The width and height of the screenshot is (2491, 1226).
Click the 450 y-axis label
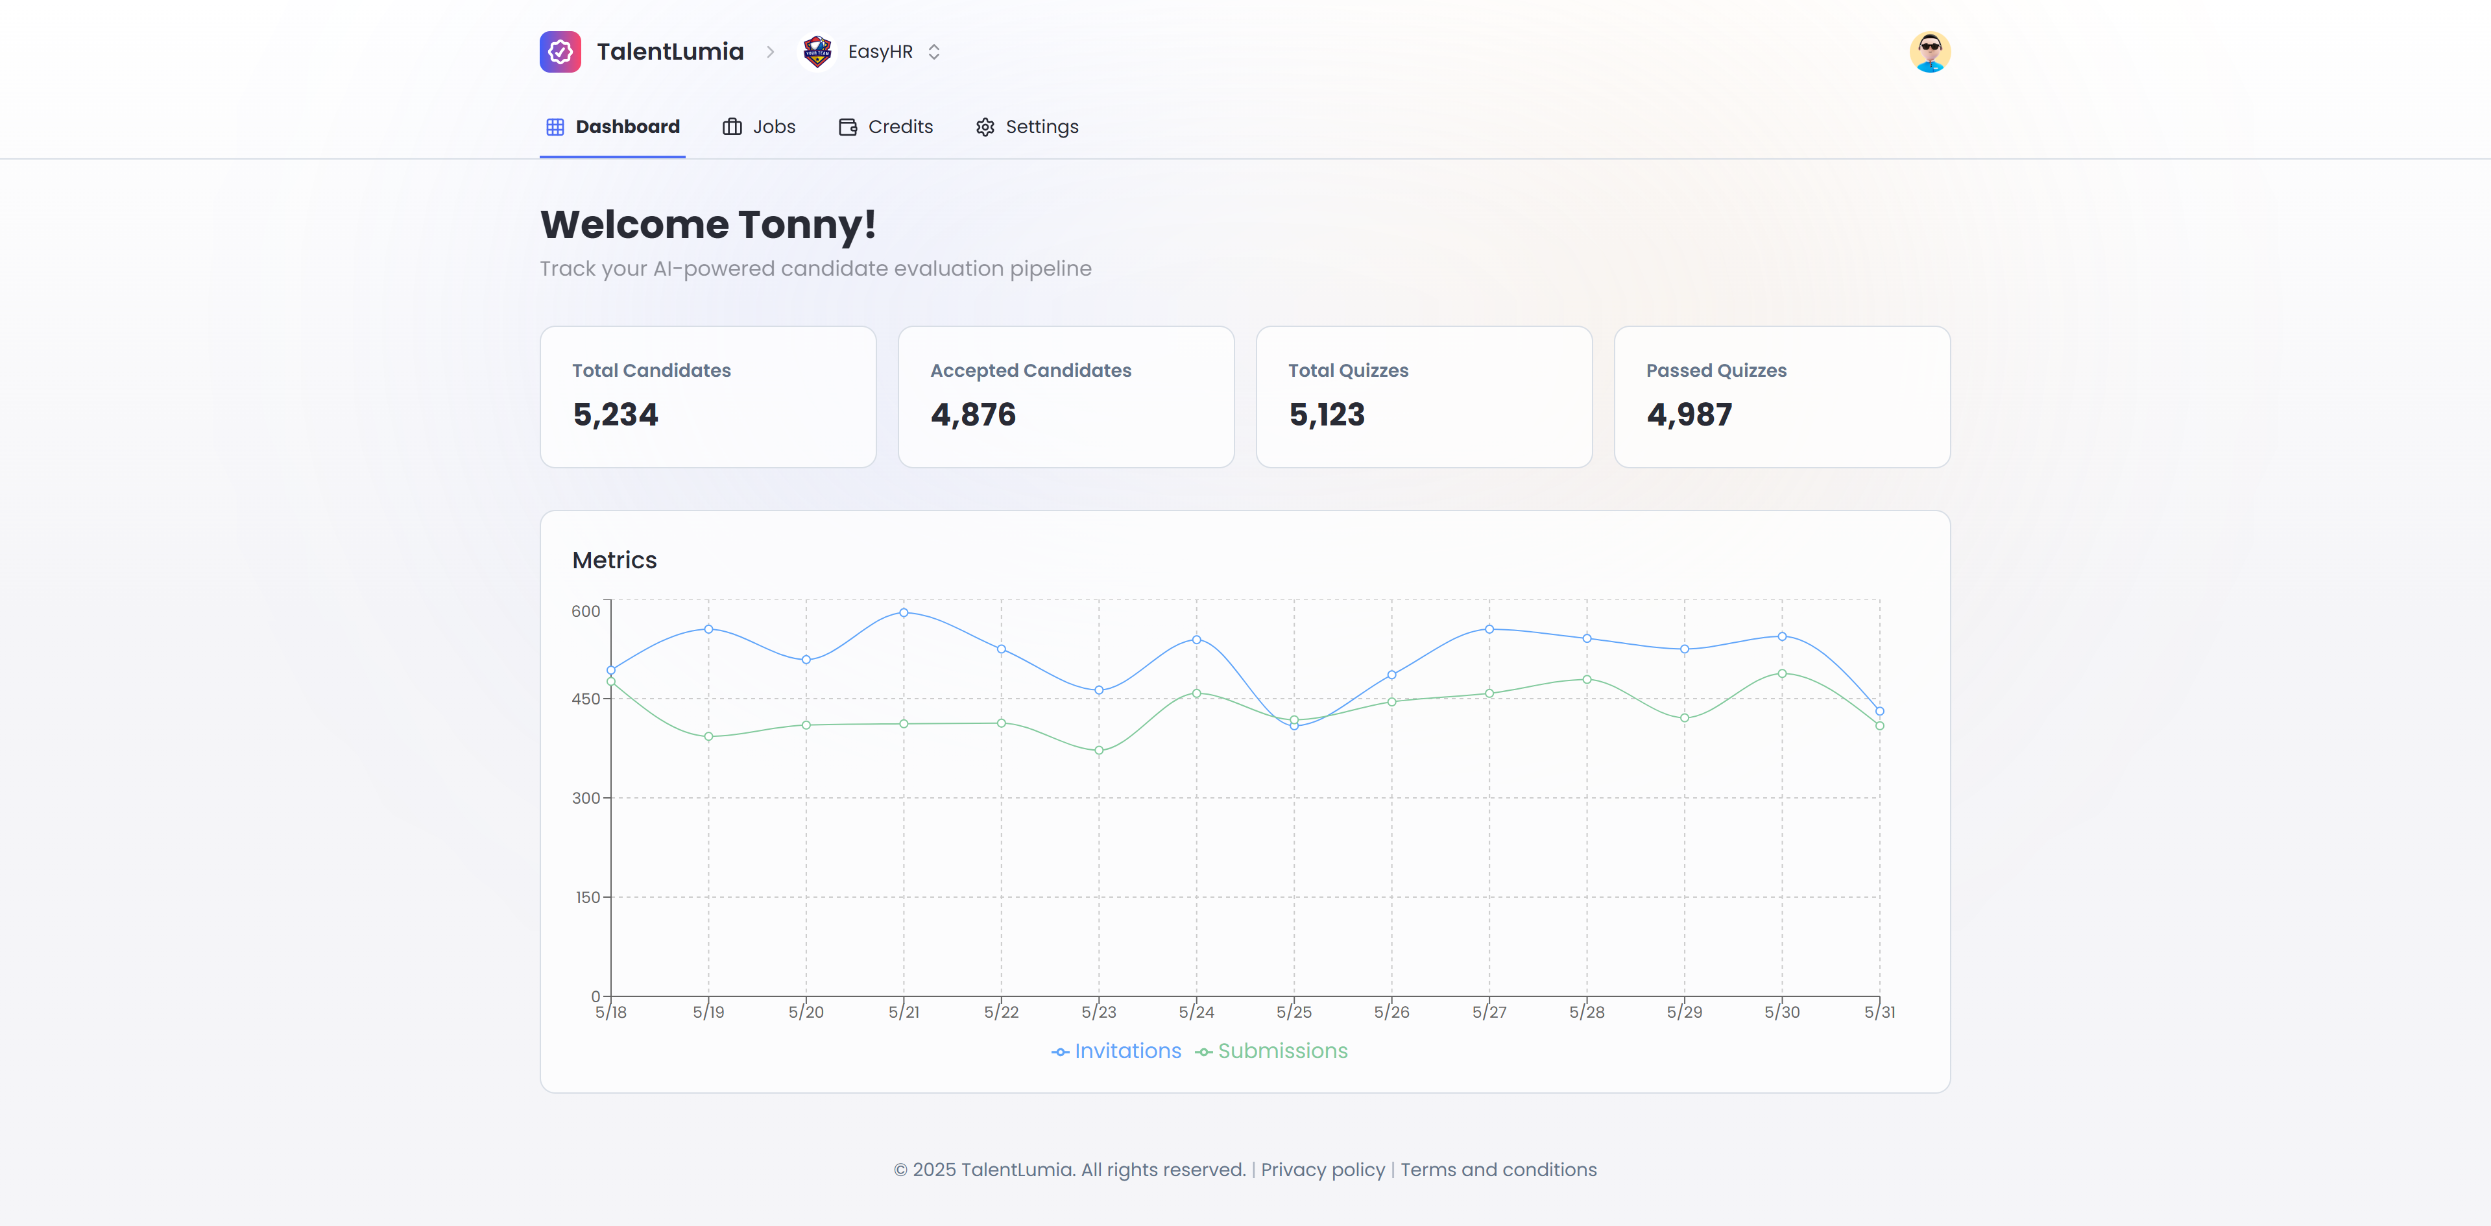coord(586,699)
